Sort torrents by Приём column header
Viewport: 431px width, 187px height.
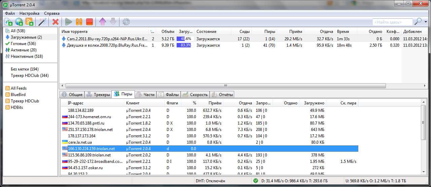pyautogui.click(x=290, y=32)
